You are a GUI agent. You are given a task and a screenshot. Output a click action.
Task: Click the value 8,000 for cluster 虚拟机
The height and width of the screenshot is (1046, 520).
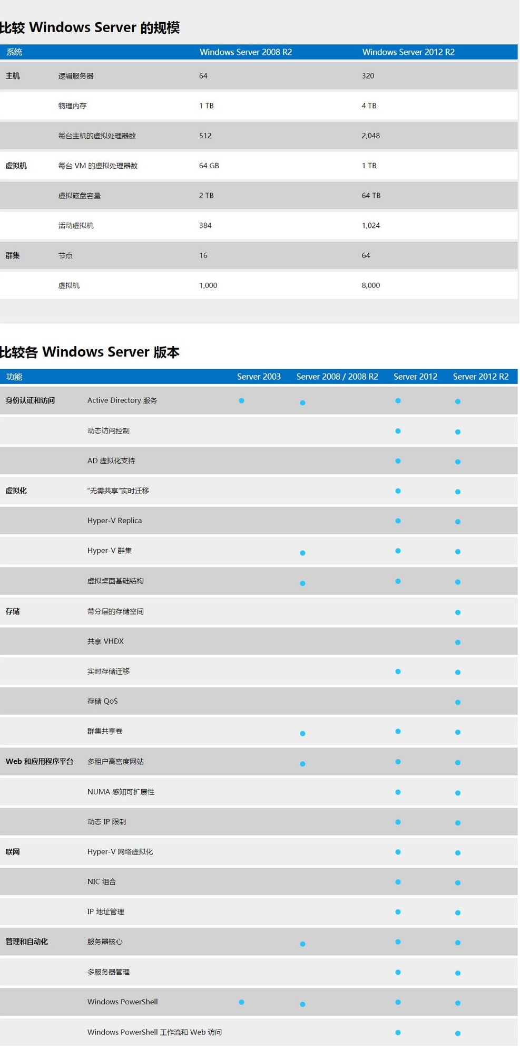tap(370, 285)
